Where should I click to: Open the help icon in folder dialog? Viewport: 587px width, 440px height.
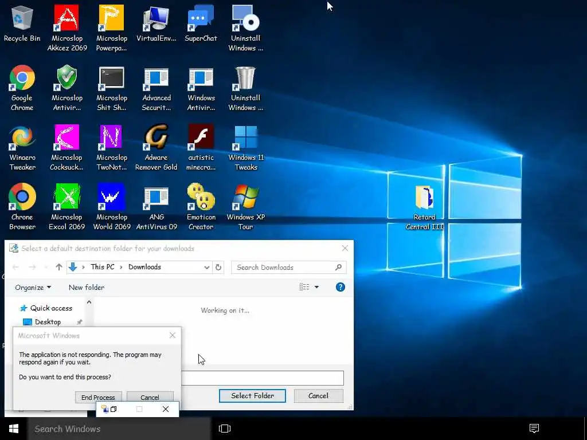click(341, 287)
